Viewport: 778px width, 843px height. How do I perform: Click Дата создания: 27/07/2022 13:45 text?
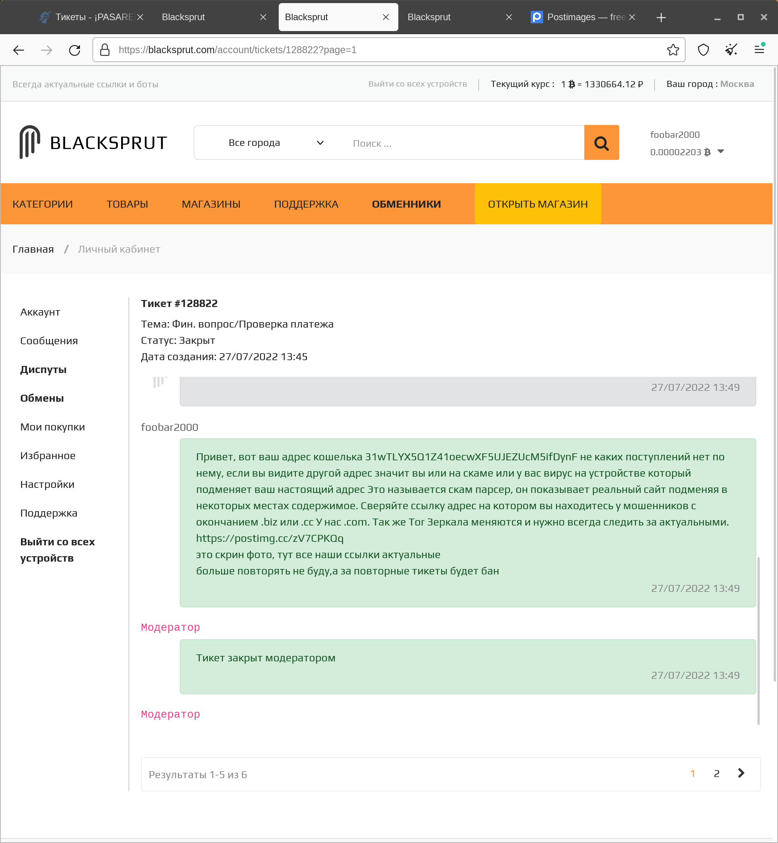(224, 356)
